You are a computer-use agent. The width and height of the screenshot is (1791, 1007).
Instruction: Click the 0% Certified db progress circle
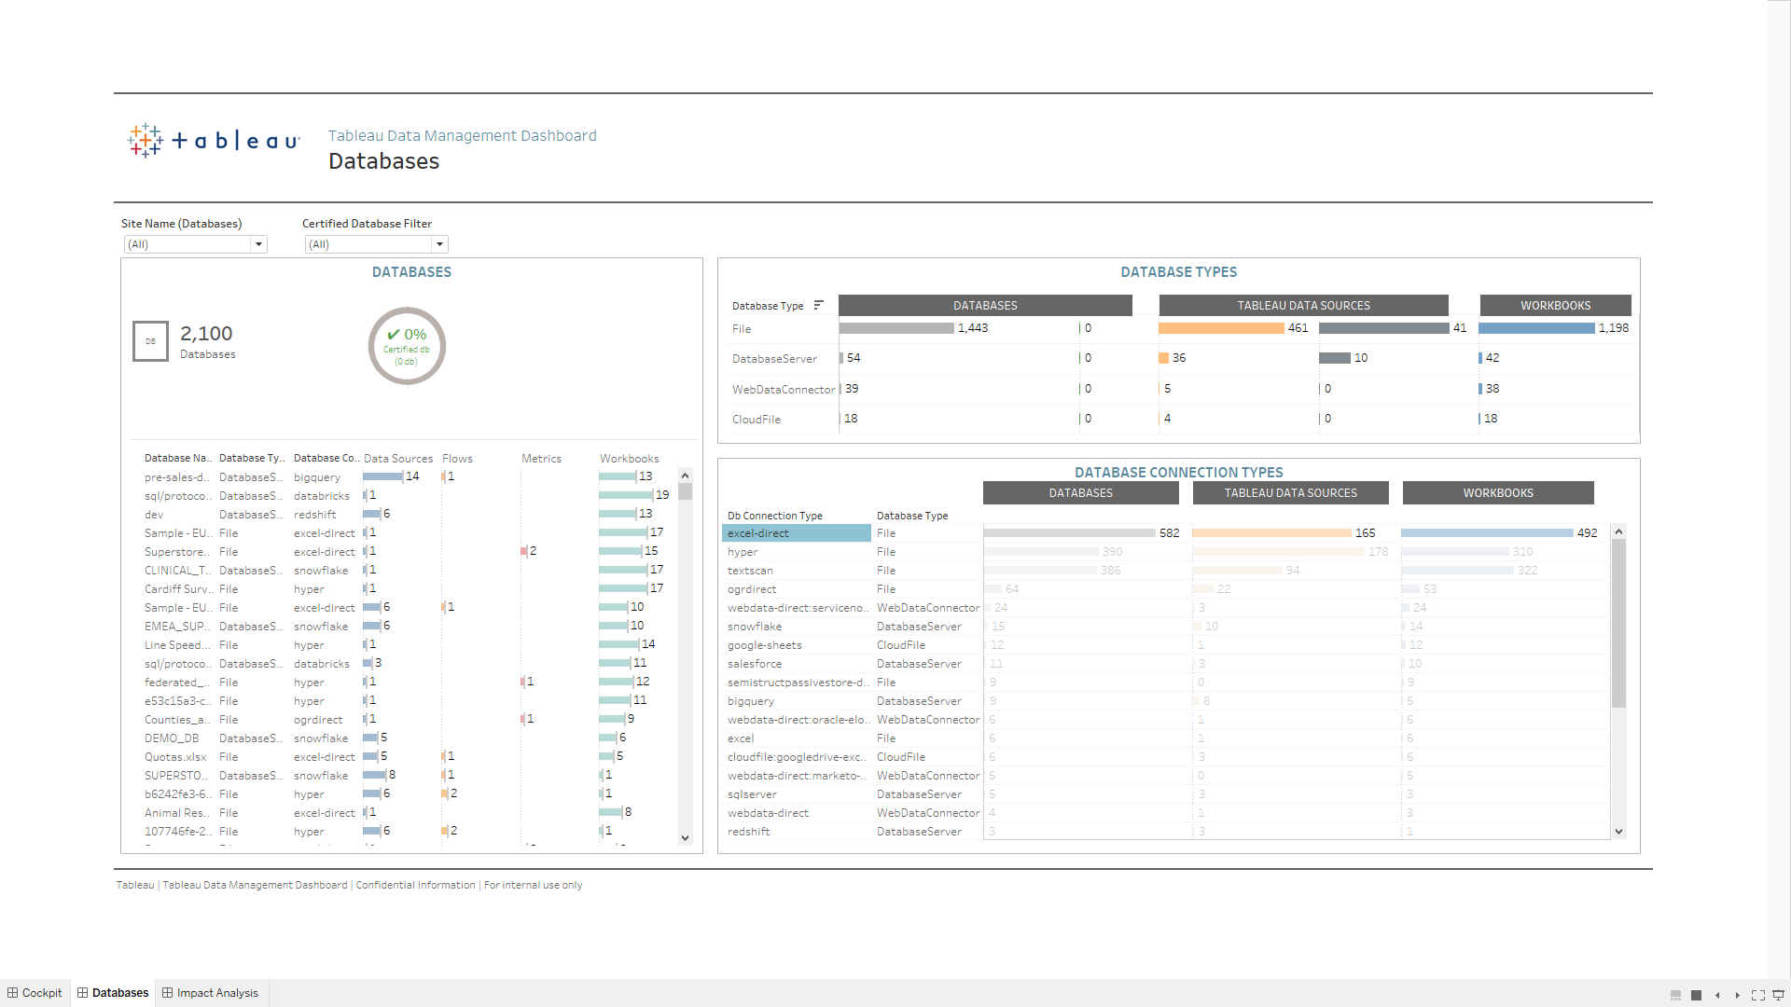[406, 345]
